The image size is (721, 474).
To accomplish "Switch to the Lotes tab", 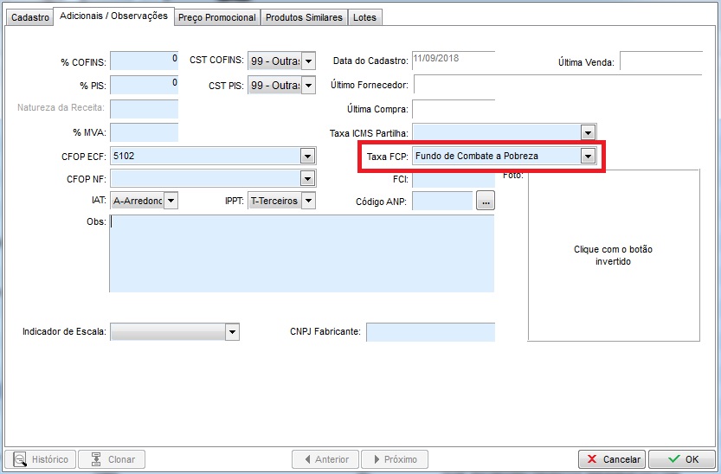I will 364,17.
